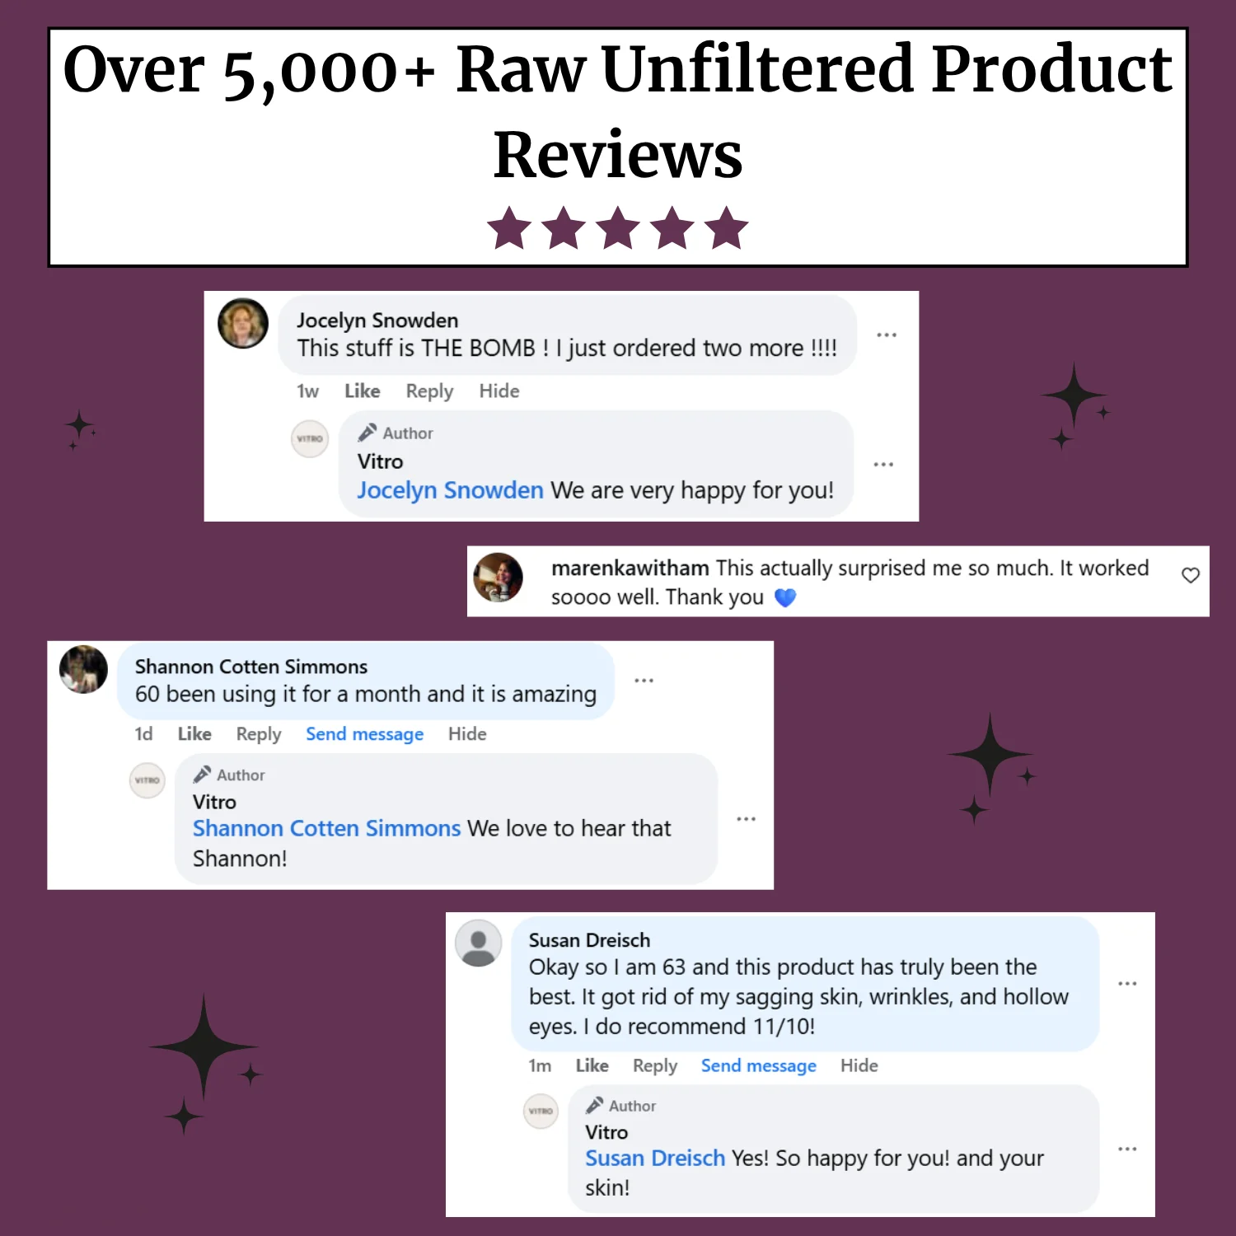
Task: Open Jocelyn Snowden mention in Vitro's reply
Action: click(450, 490)
